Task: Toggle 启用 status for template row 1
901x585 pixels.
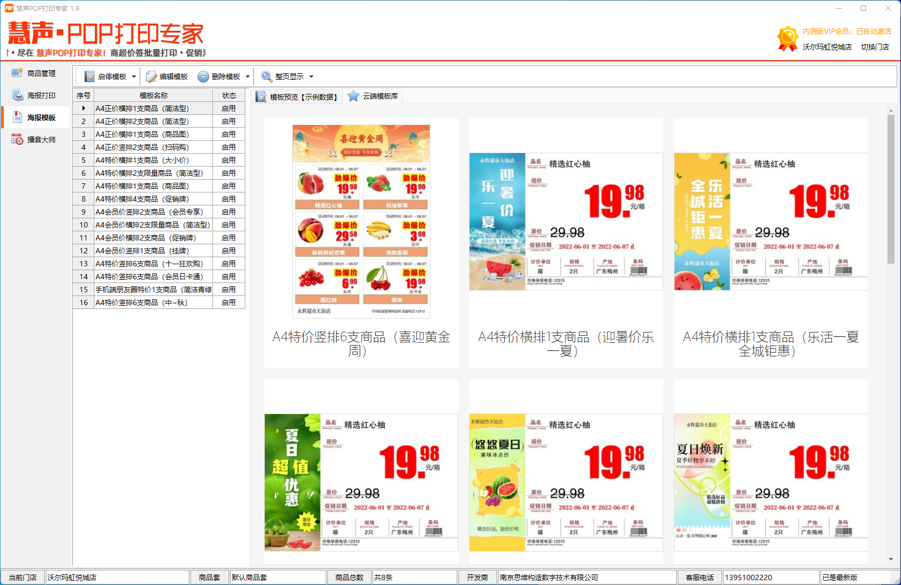Action: tap(229, 108)
